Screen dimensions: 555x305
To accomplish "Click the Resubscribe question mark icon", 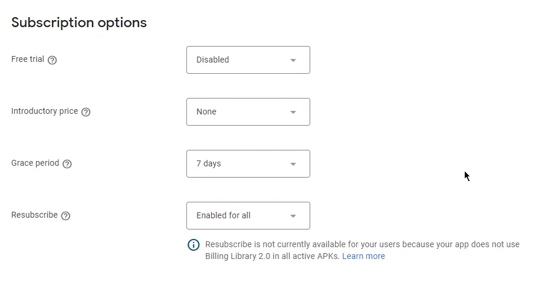I will [x=65, y=216].
